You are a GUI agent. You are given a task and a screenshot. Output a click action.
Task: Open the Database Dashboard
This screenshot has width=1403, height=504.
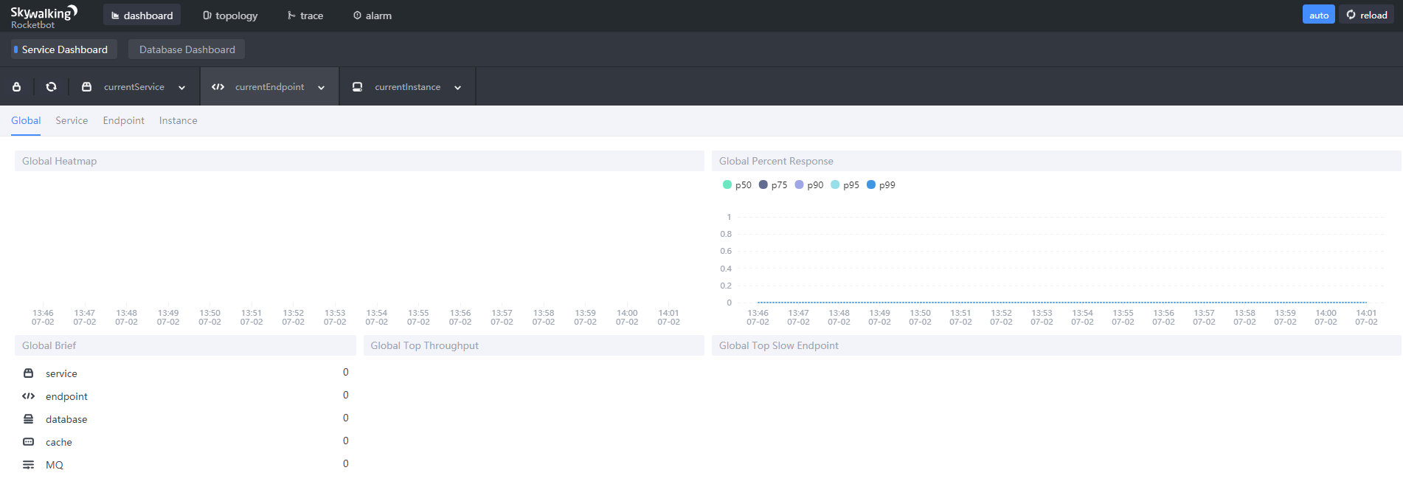point(187,49)
